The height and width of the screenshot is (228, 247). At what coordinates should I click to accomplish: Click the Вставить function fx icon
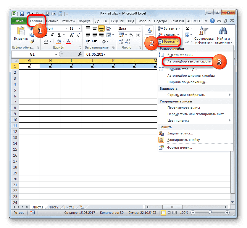tap(80, 54)
